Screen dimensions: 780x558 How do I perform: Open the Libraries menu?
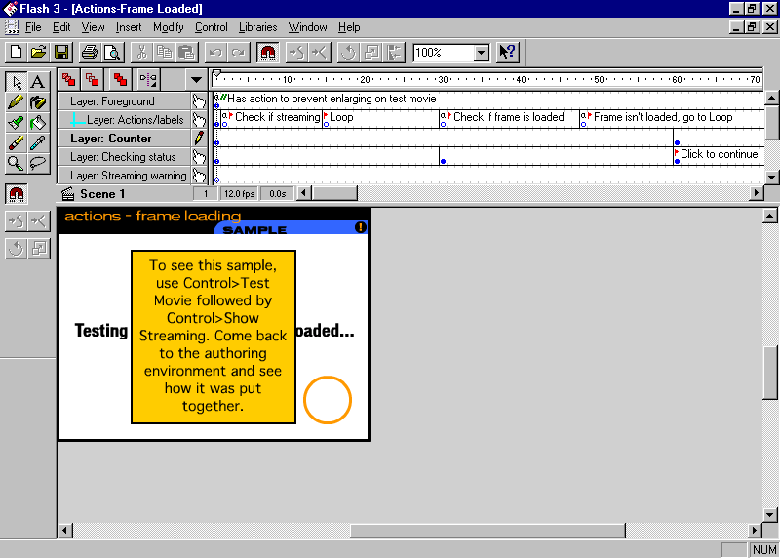257,27
